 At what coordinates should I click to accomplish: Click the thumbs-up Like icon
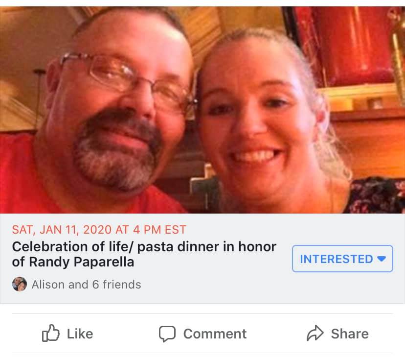tap(51, 334)
